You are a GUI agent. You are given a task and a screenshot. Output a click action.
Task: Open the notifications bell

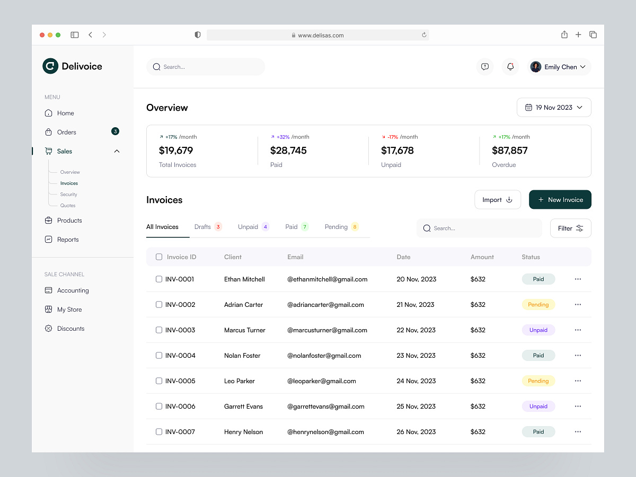pos(510,66)
